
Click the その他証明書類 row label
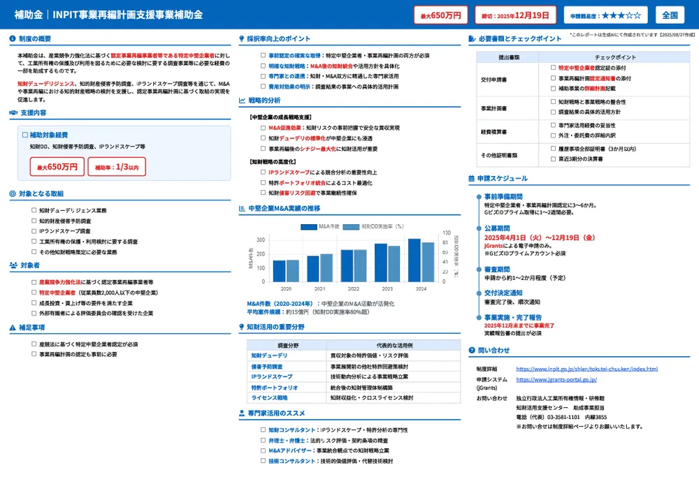[499, 156]
